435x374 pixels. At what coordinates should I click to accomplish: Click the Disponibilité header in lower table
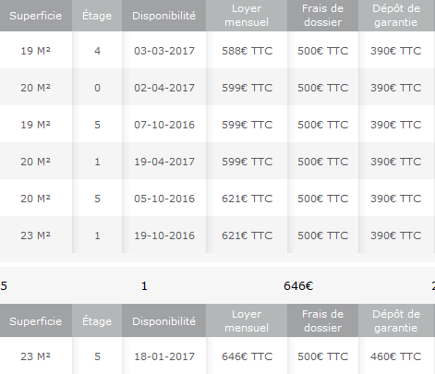(164, 320)
